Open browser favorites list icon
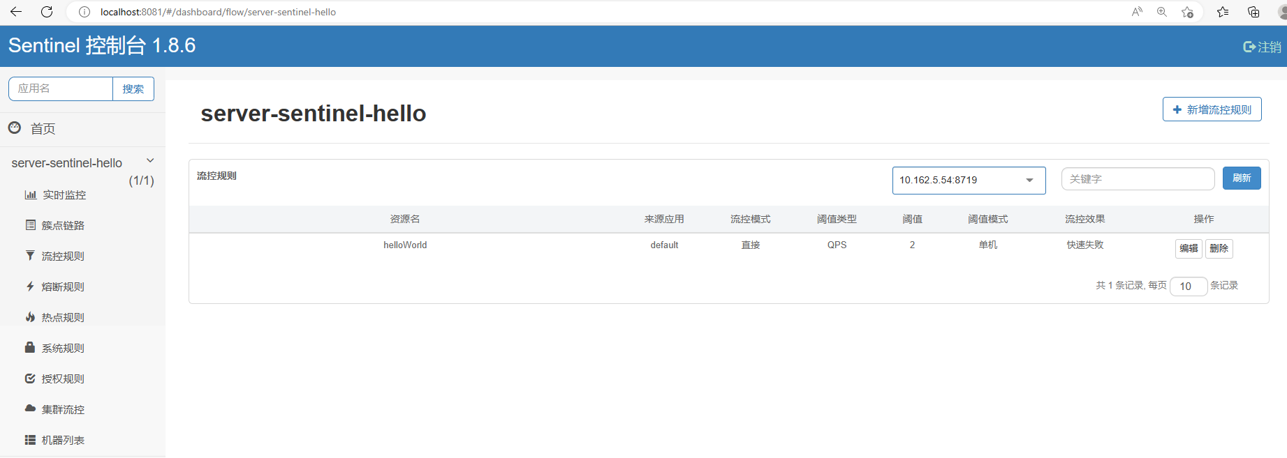1287x458 pixels. point(1223,12)
